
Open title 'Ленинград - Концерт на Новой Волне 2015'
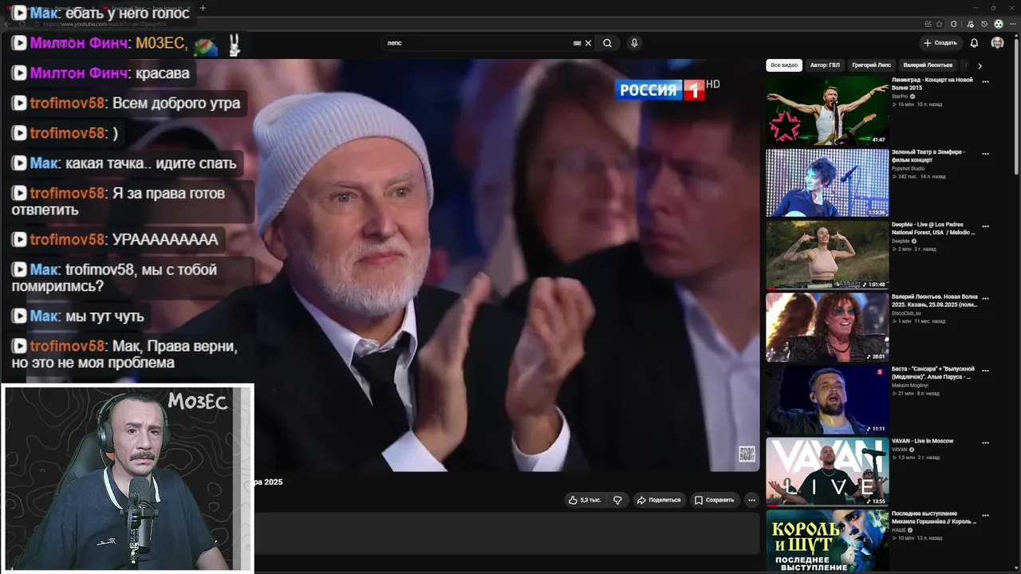(932, 84)
